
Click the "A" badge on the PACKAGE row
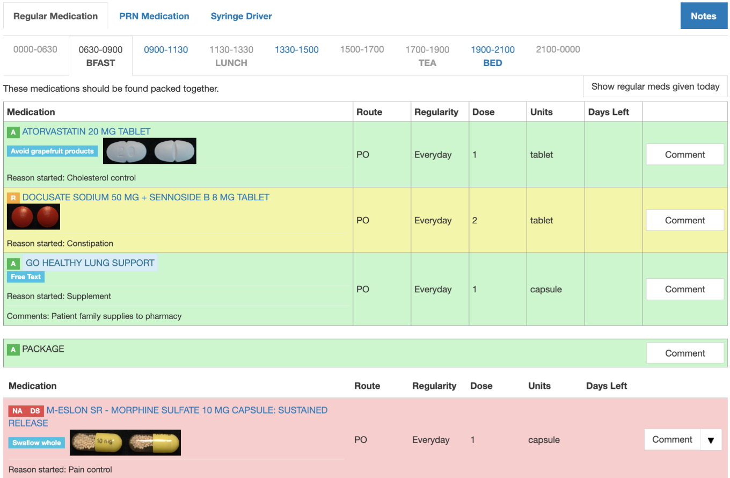coord(13,349)
